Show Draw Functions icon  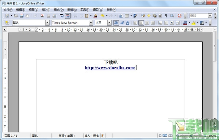point(135,16)
